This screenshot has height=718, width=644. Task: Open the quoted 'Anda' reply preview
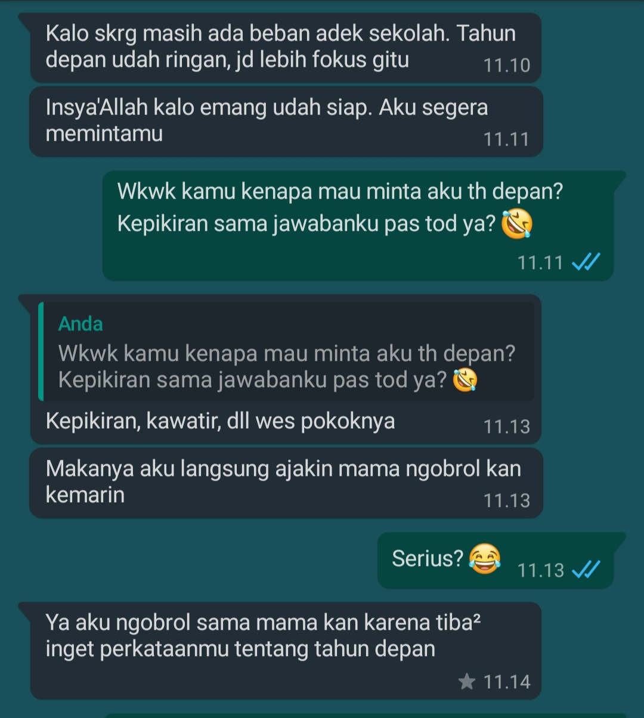[286, 351]
